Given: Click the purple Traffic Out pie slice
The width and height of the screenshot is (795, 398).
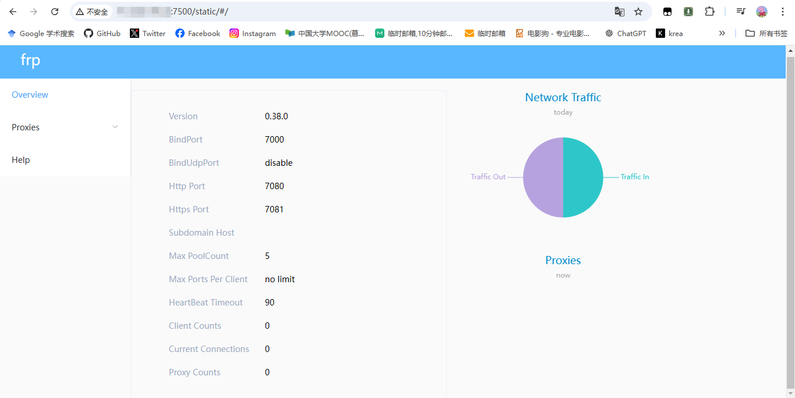Looking at the screenshot, I should pos(543,177).
